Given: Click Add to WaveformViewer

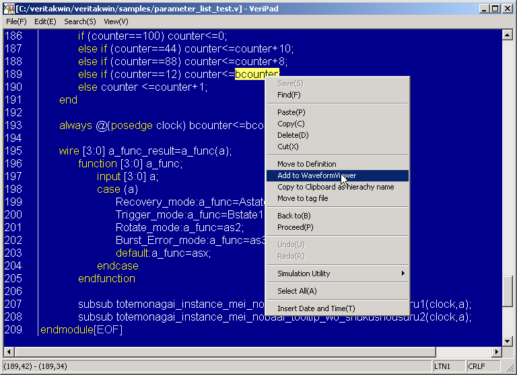Looking at the screenshot, I should (x=316, y=175).
